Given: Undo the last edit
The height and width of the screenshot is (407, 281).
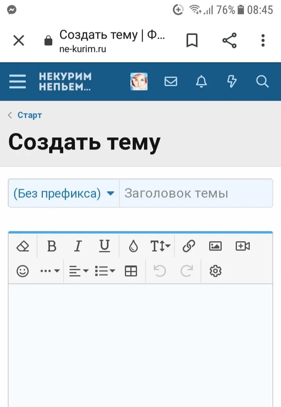Looking at the screenshot, I should pyautogui.click(x=160, y=271).
